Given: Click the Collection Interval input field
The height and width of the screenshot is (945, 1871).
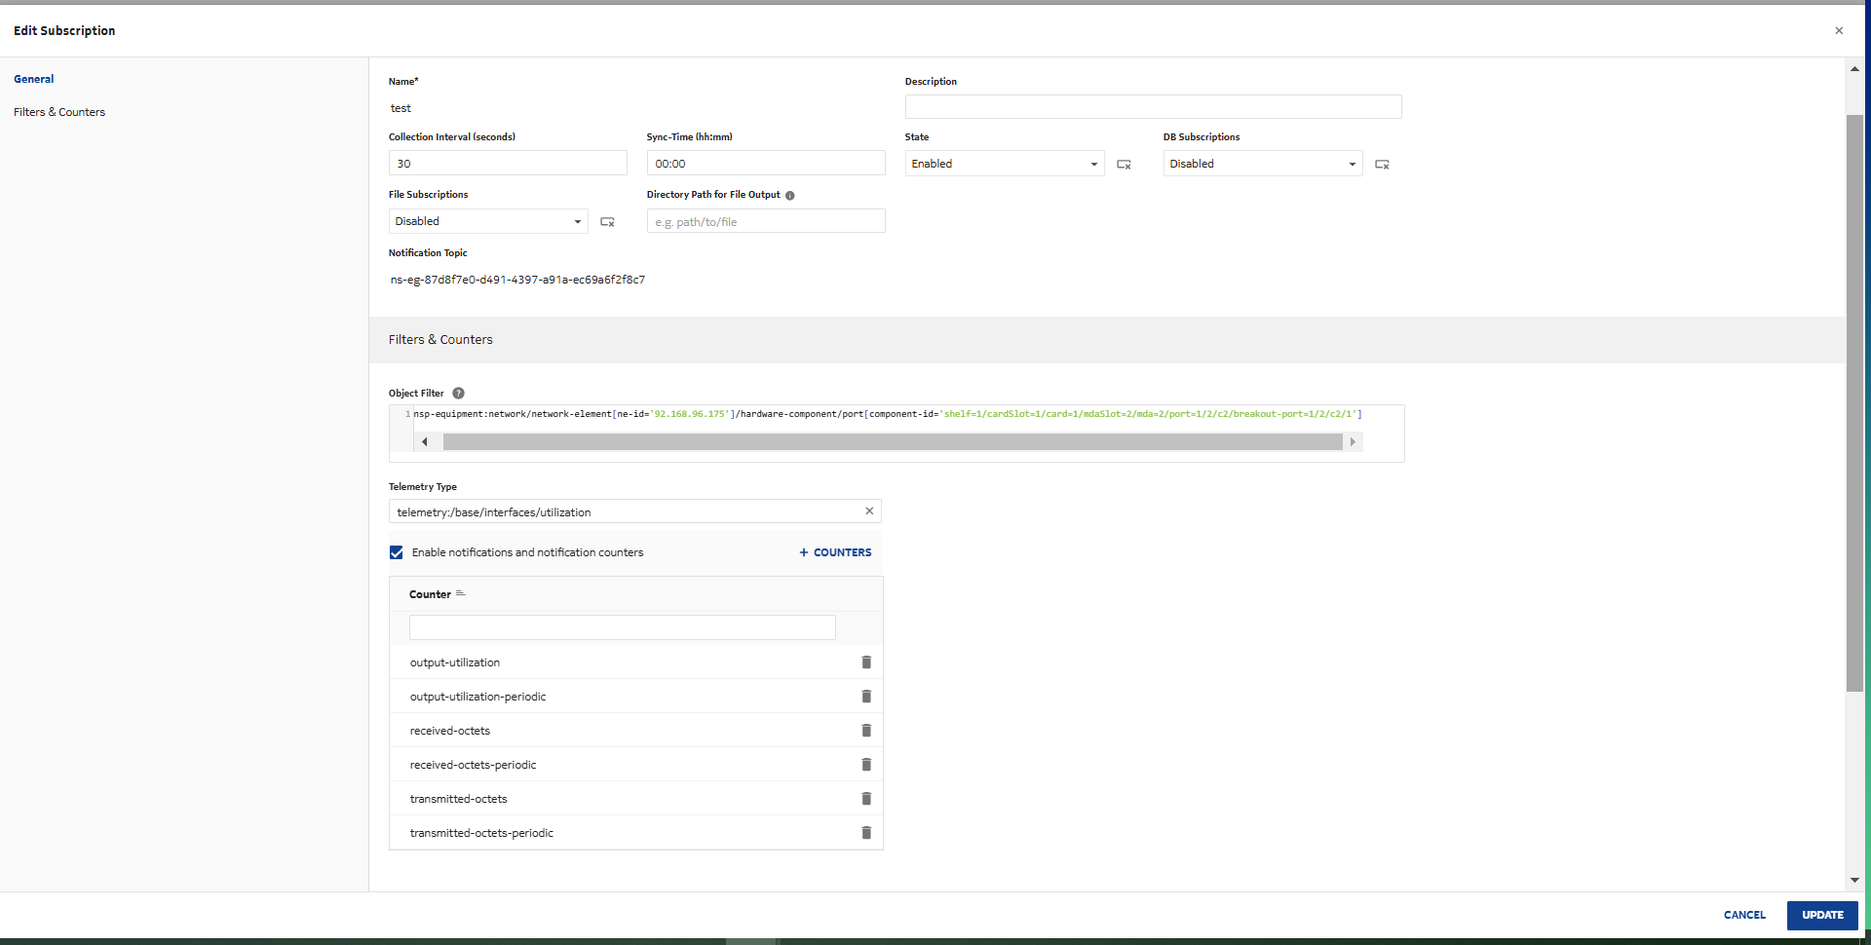Looking at the screenshot, I should pos(507,164).
